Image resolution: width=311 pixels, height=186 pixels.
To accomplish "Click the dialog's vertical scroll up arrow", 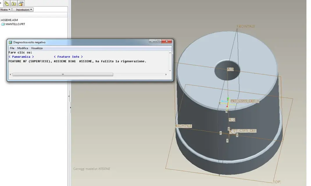I will click(170, 53).
